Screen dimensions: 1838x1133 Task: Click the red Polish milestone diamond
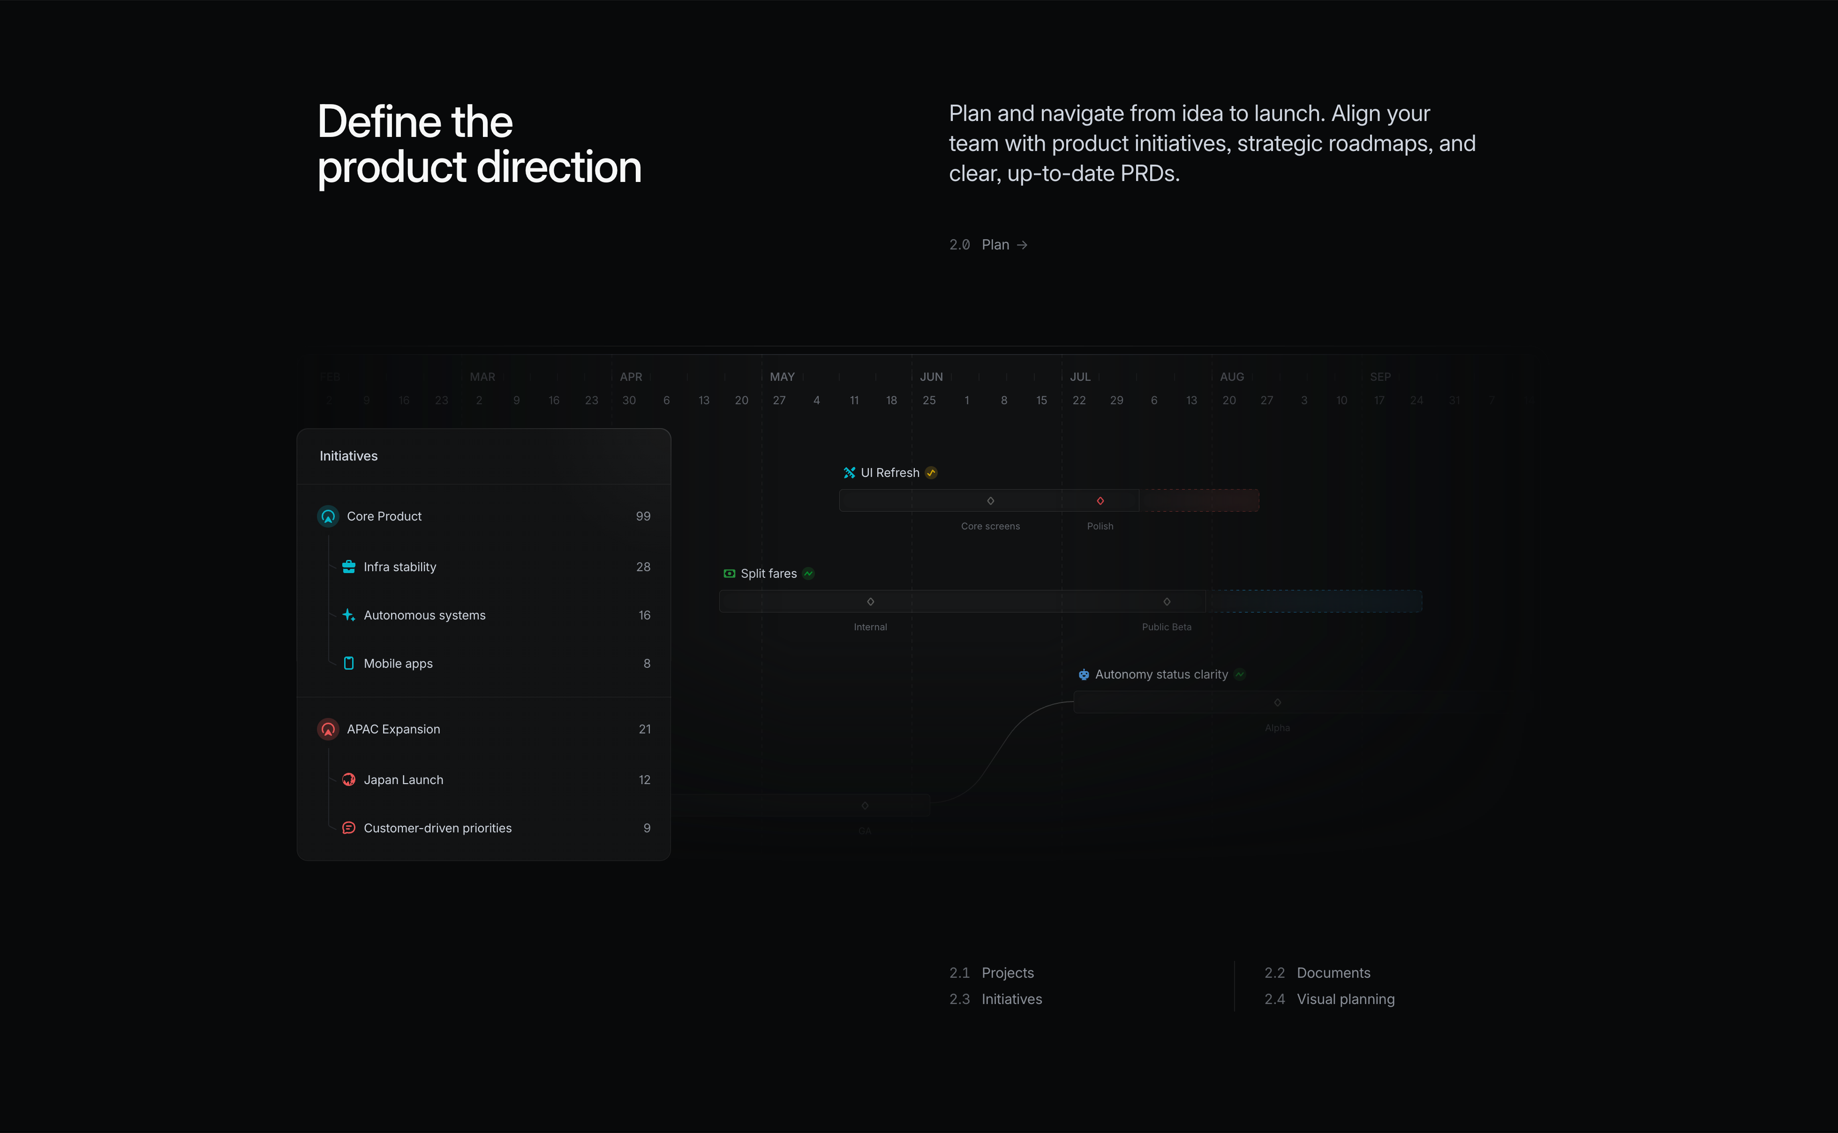click(1100, 500)
